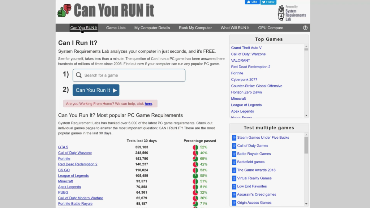Click the list icon beside Assassin's Creed games
The height and width of the screenshot is (208, 370).
tap(234, 195)
